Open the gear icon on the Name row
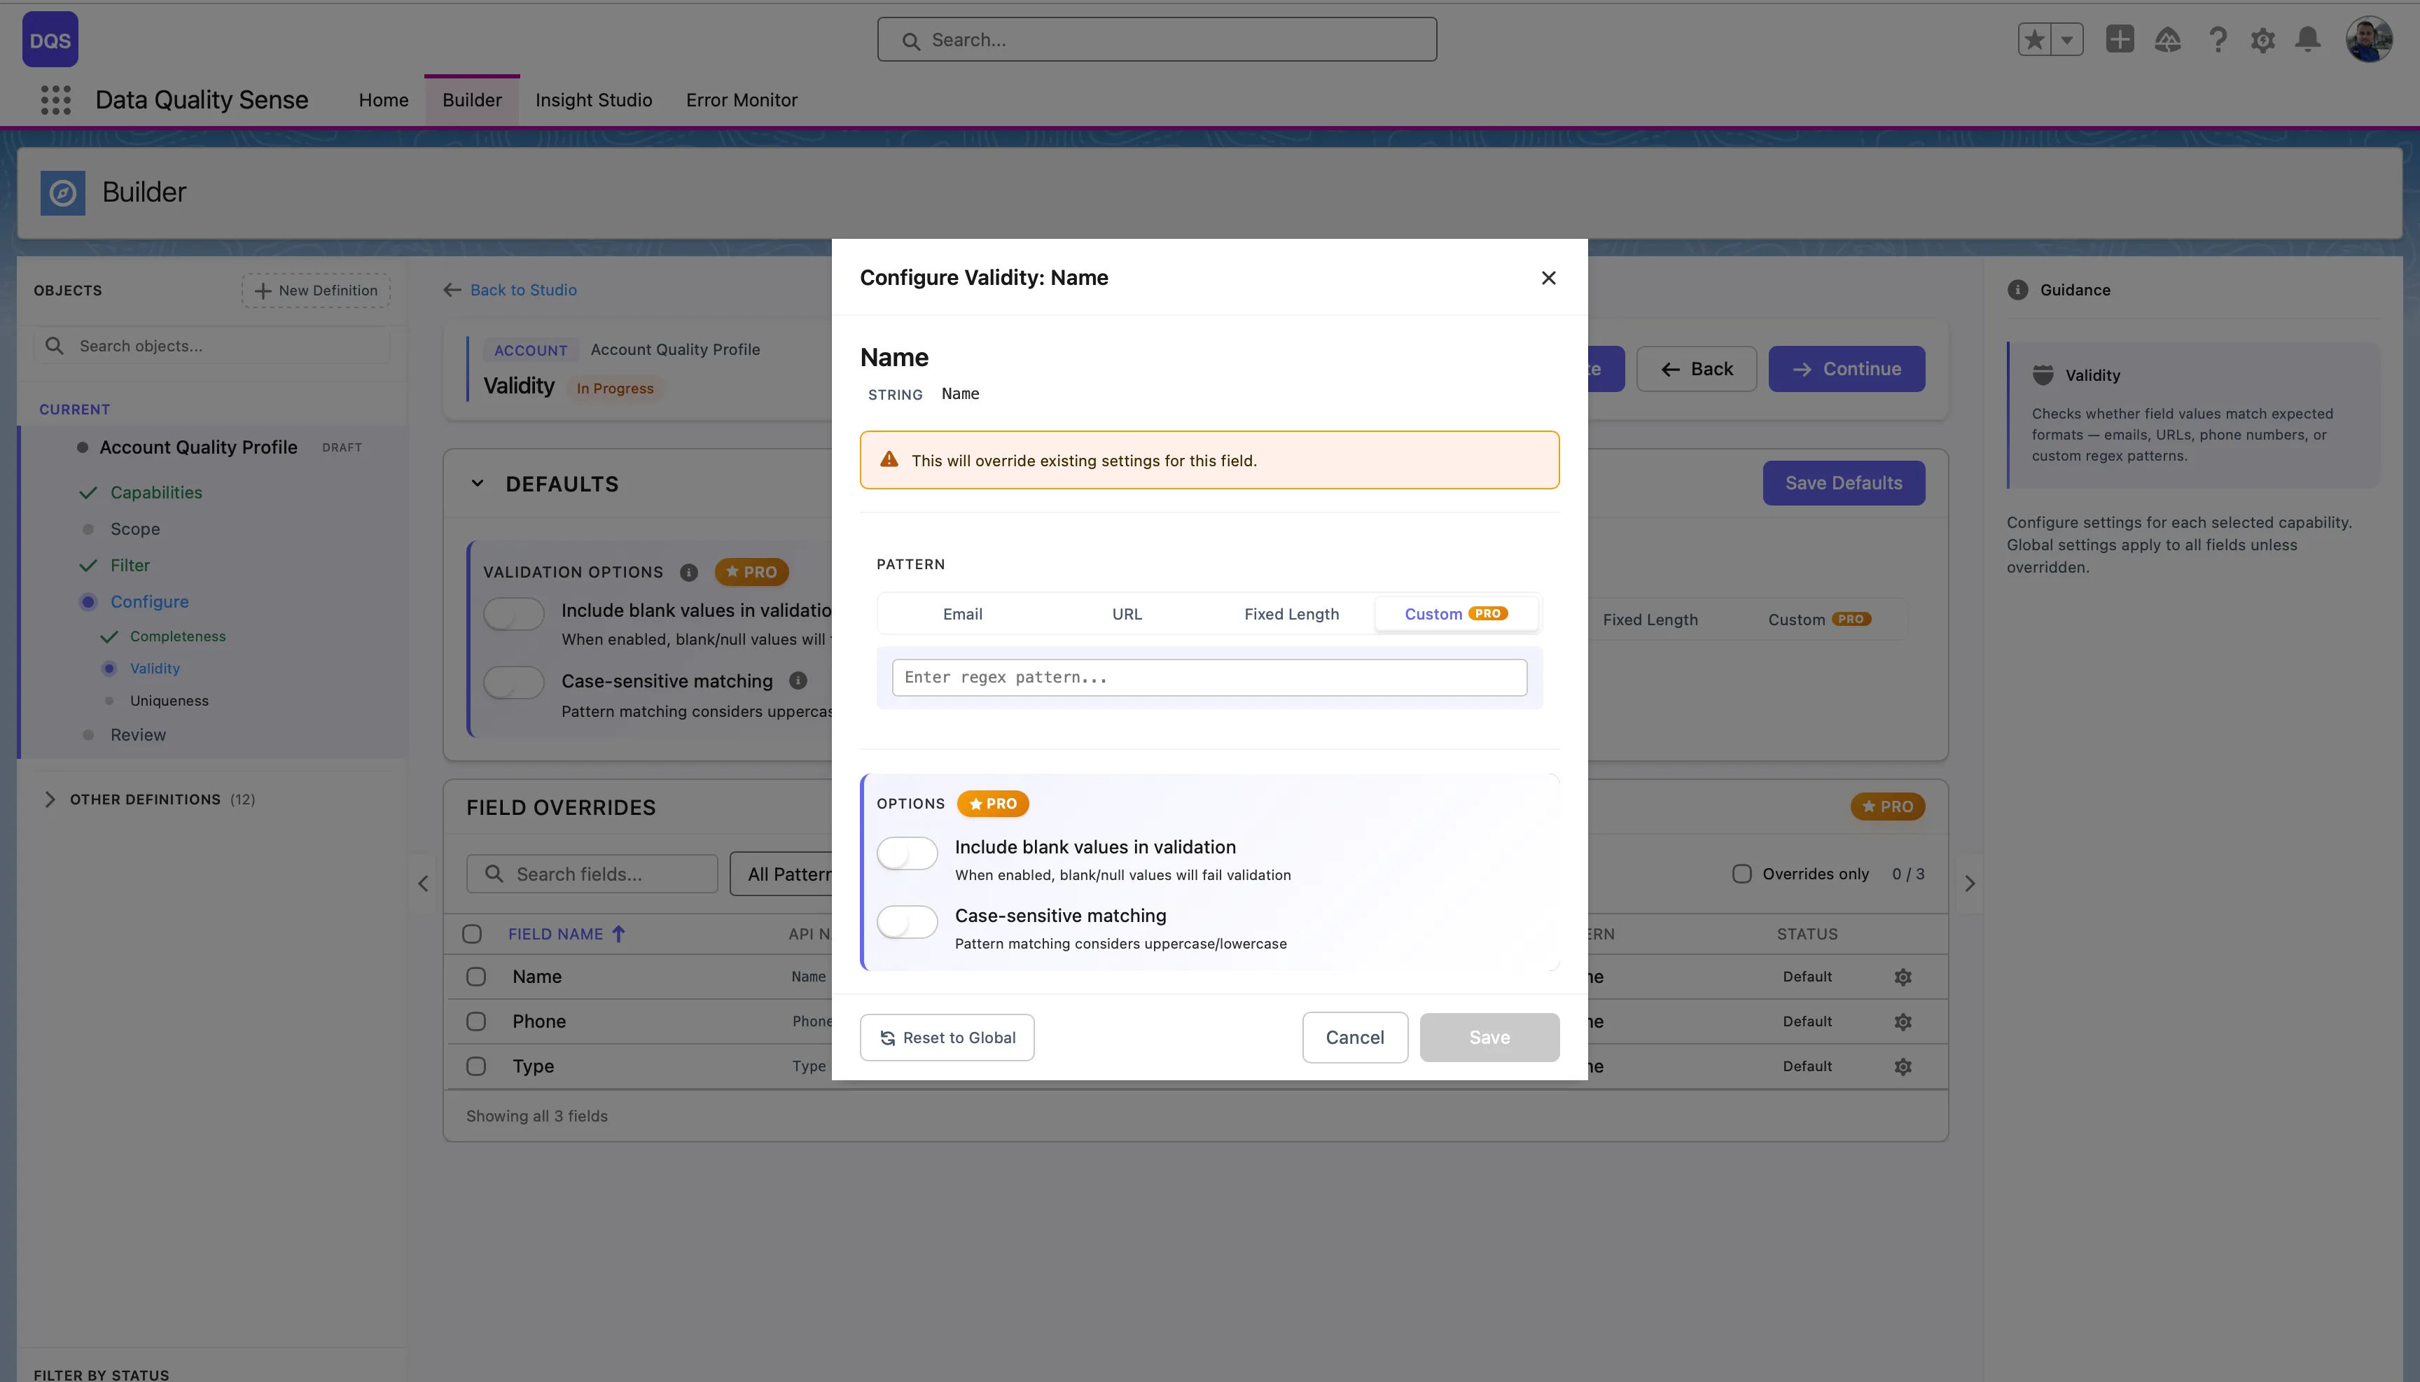 tap(1903, 976)
